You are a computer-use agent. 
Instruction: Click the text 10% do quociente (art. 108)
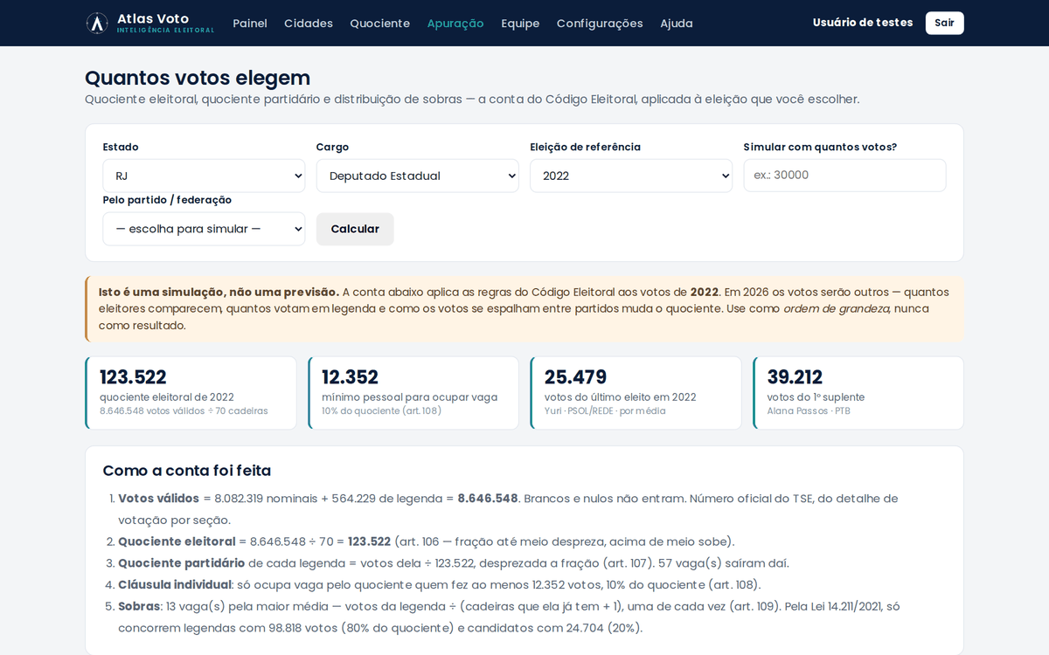pyautogui.click(x=381, y=411)
